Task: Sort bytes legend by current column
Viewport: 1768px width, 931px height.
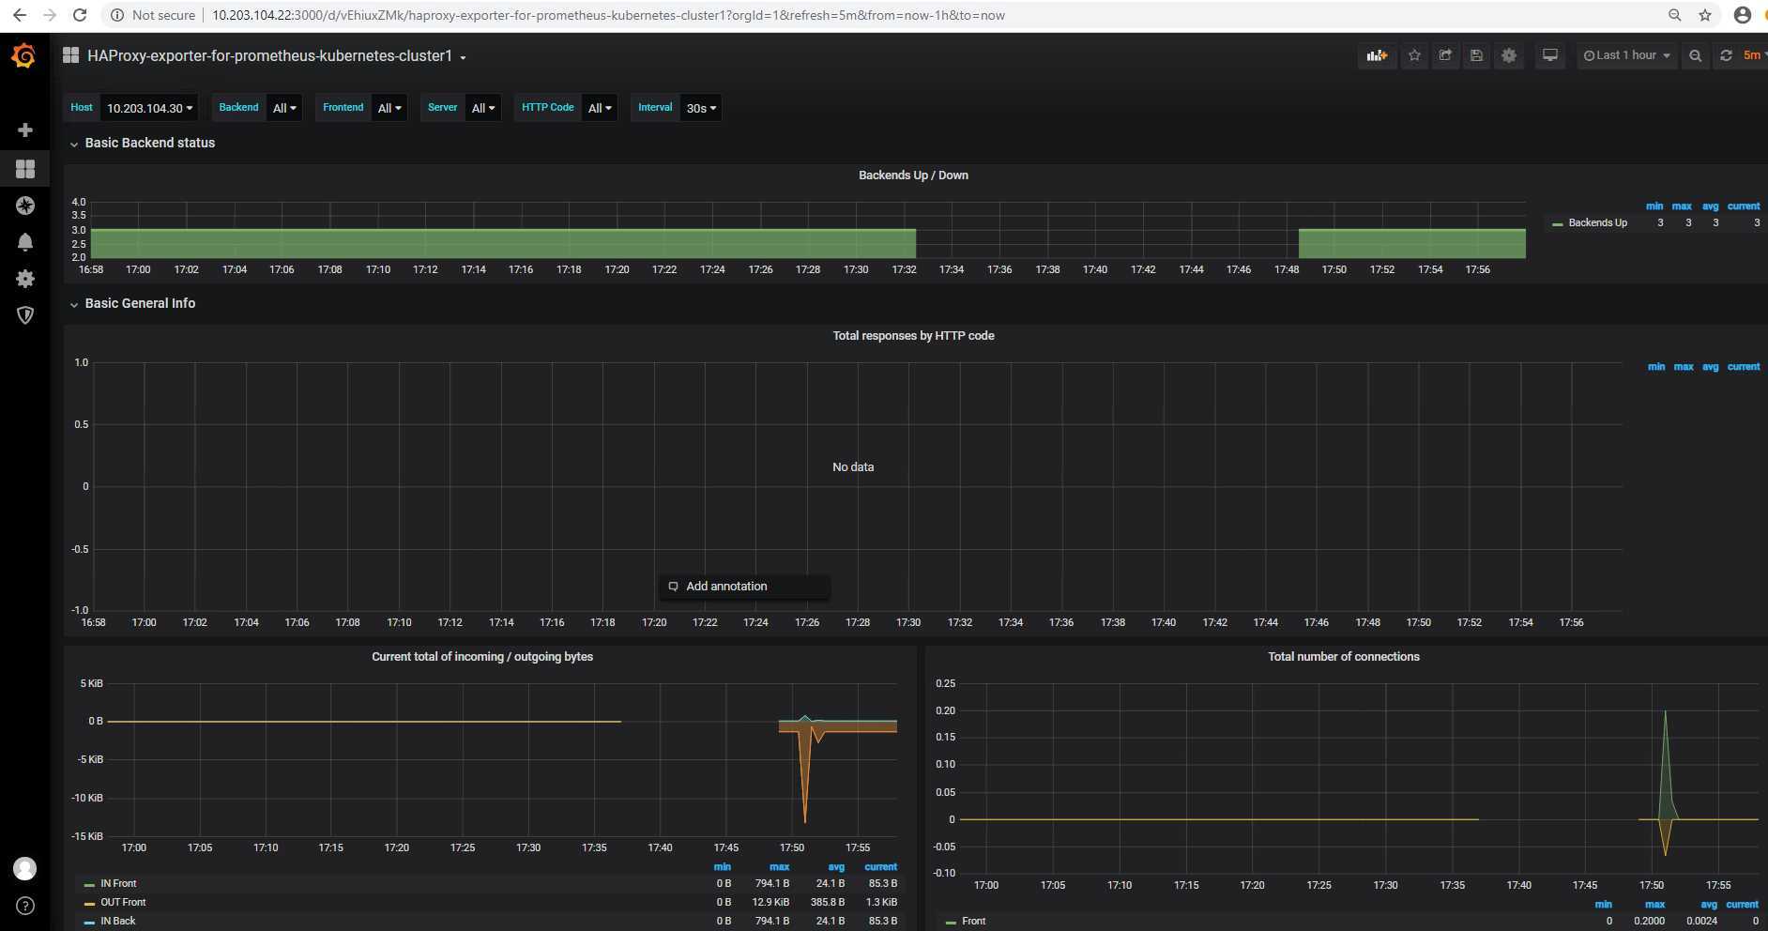Action: click(x=880, y=867)
